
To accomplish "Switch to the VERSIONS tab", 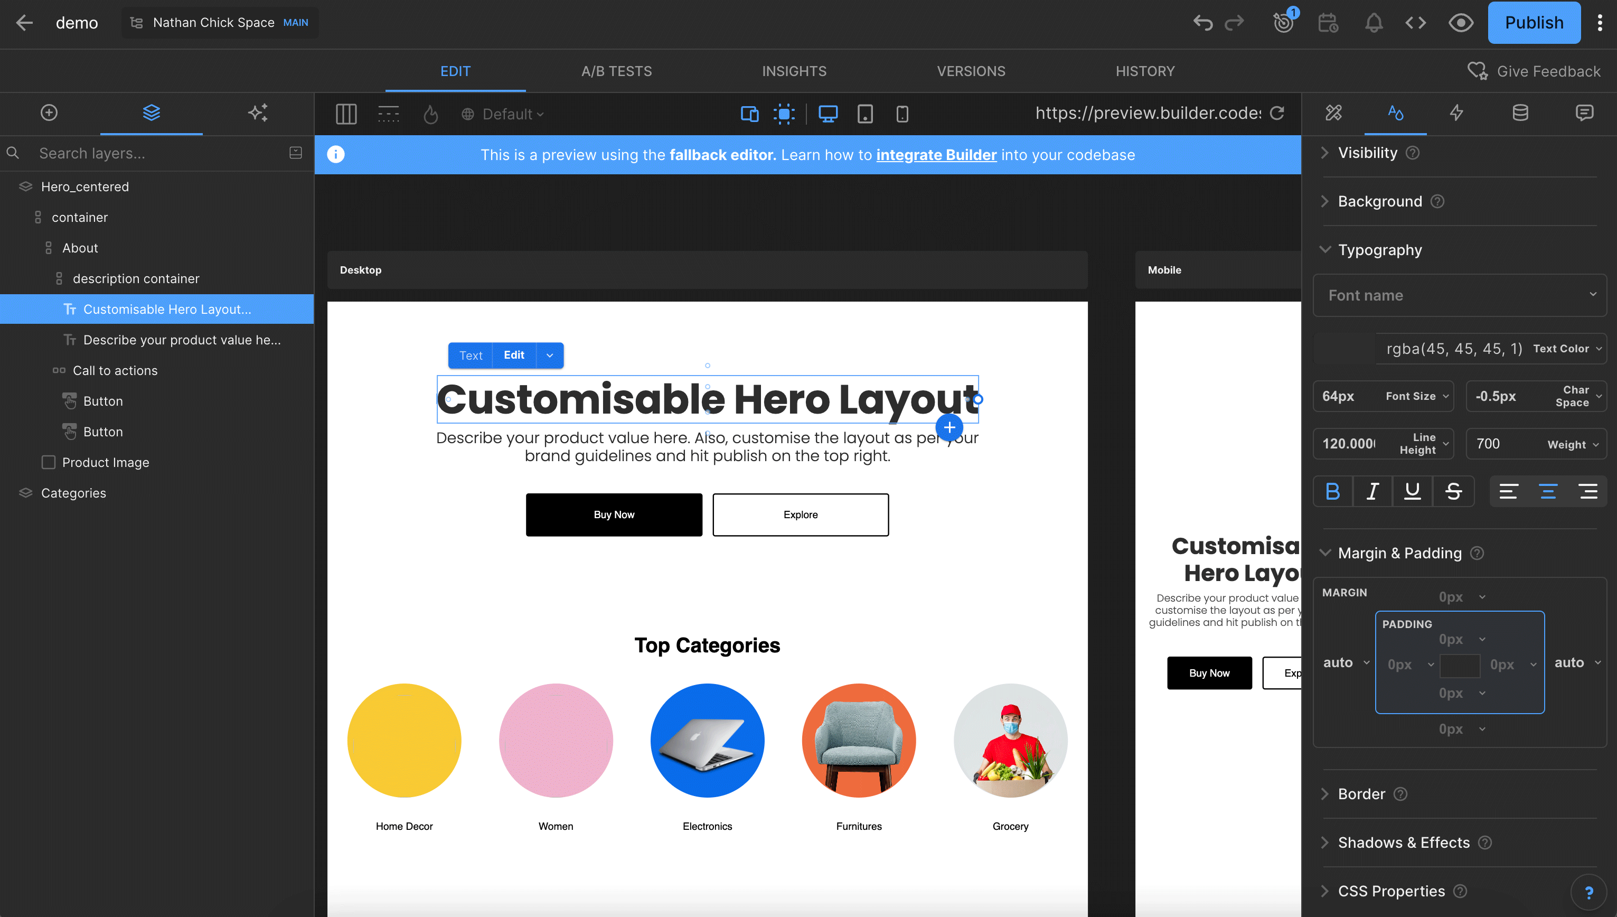I will (x=971, y=71).
